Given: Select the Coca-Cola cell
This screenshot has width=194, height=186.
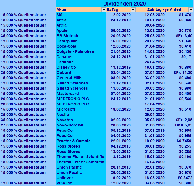Looking at the screenshot, I should [81, 46].
